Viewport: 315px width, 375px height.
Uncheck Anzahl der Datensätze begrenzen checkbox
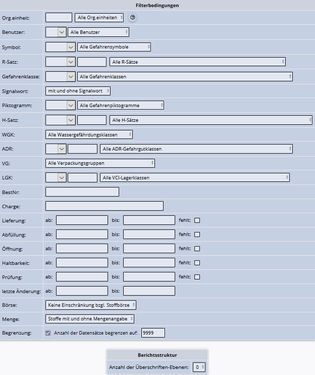[48, 333]
